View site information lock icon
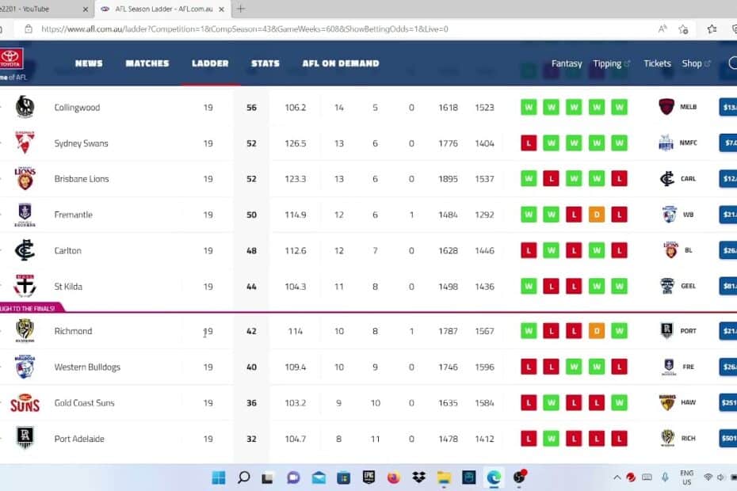Screen dimensions: 737x491 click(29, 29)
